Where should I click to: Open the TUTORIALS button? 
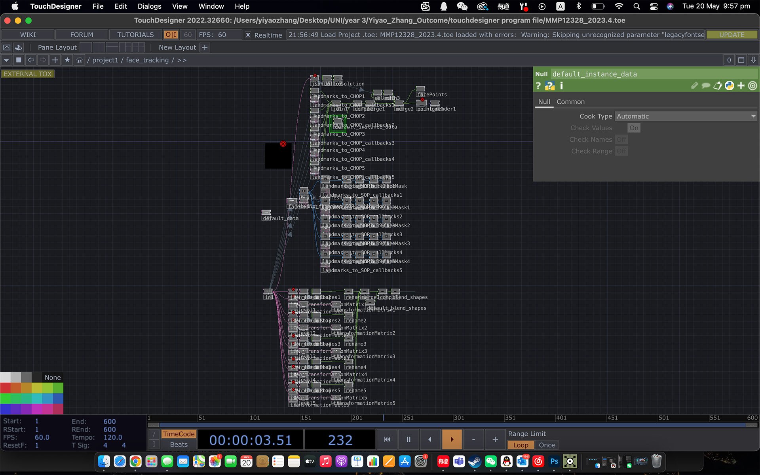135,35
